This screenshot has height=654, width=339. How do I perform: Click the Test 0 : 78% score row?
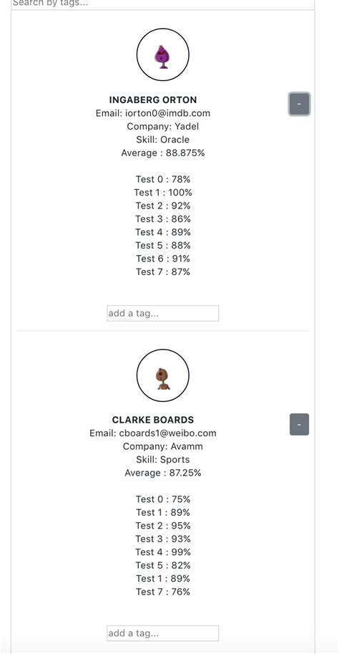click(x=163, y=179)
